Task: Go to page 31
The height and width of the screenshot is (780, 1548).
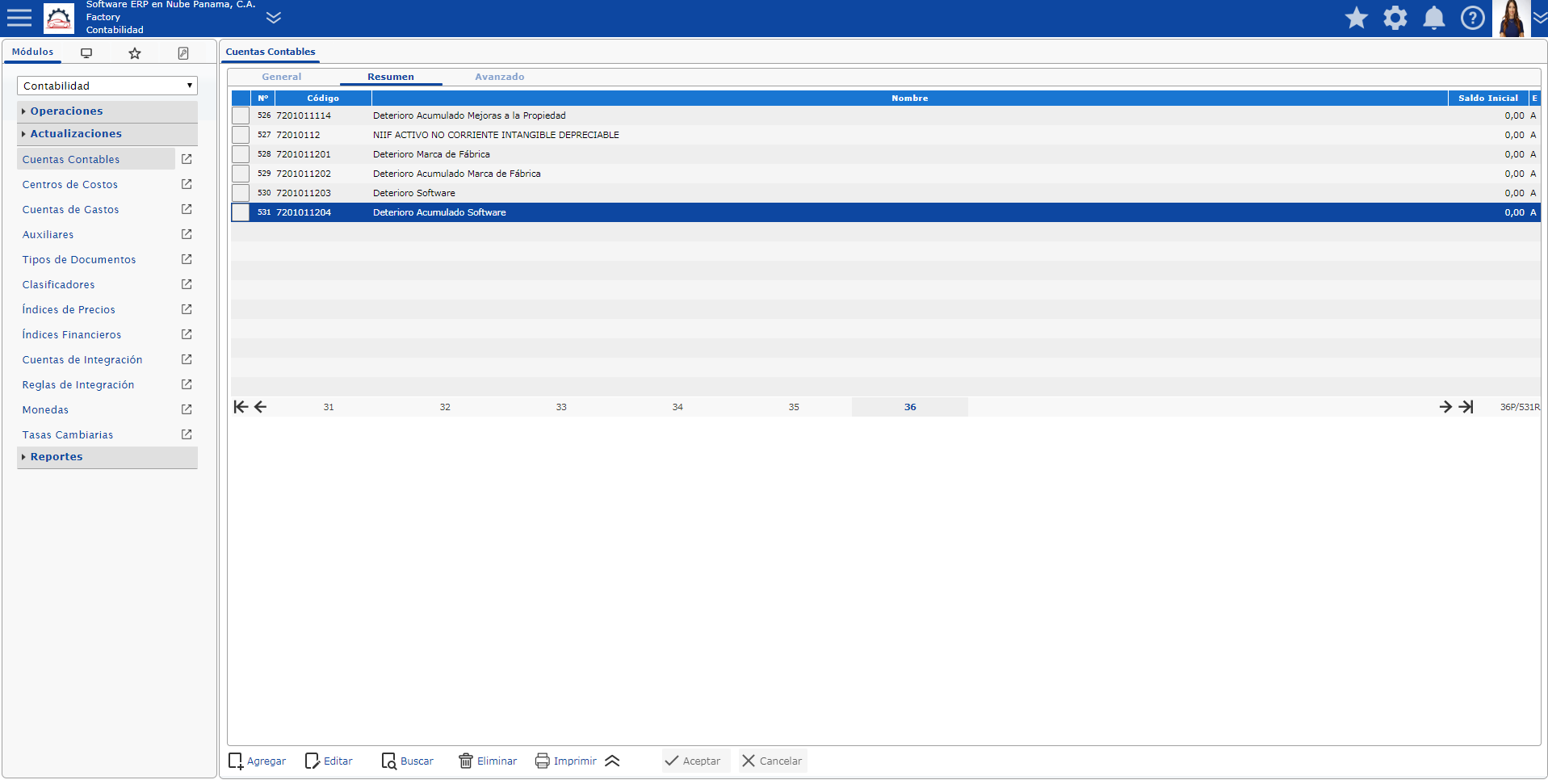Action: click(x=329, y=407)
